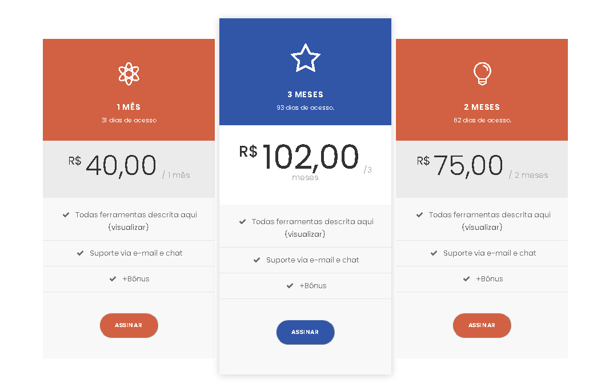
Task: Select ASSINAR under the R$ 75,00 plan
Action: pos(482,325)
